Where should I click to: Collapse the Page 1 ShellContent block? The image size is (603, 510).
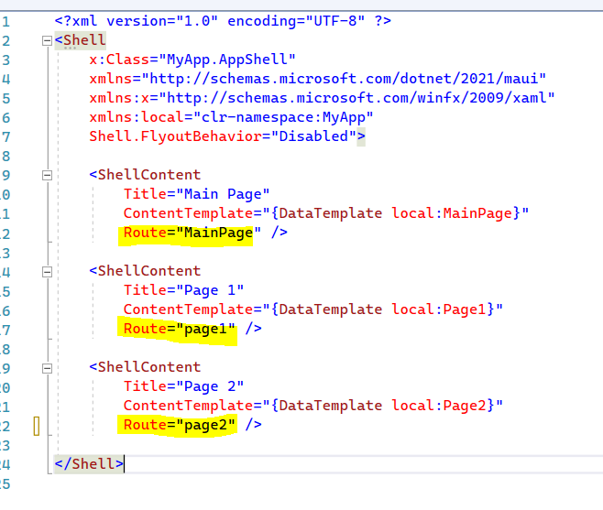[x=47, y=272]
